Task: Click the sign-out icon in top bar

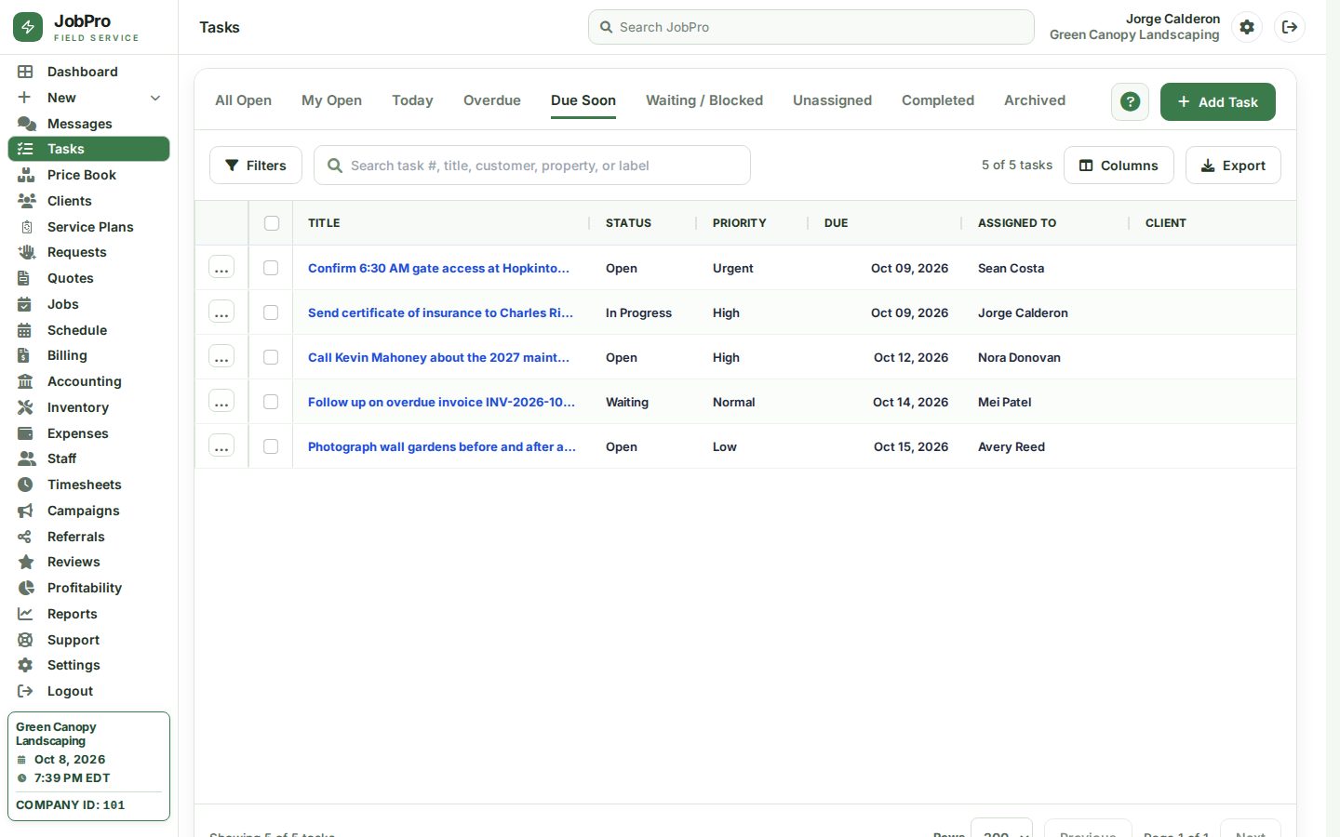Action: 1290,27
